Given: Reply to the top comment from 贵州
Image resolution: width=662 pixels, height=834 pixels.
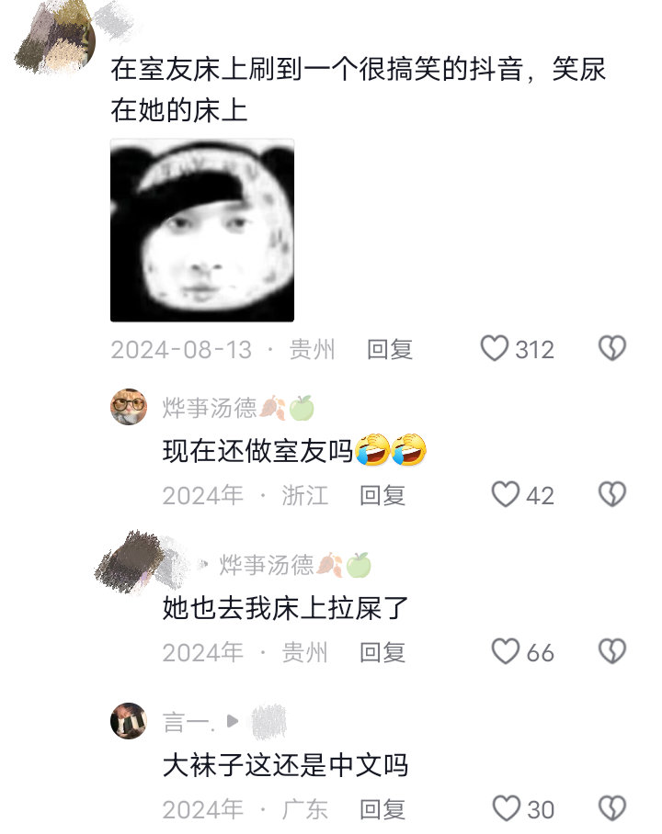Looking at the screenshot, I should click(x=389, y=349).
